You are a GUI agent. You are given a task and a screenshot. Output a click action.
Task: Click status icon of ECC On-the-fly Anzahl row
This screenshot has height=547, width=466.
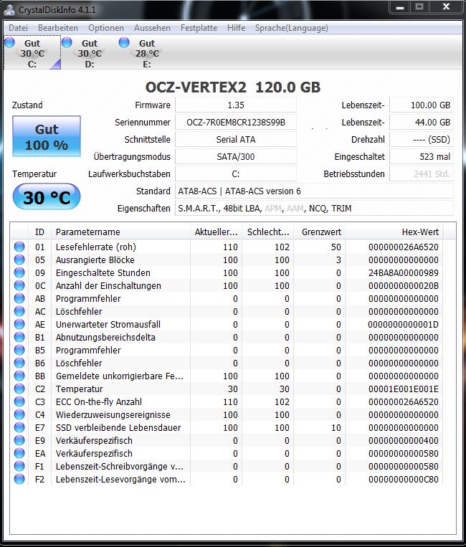(19, 401)
